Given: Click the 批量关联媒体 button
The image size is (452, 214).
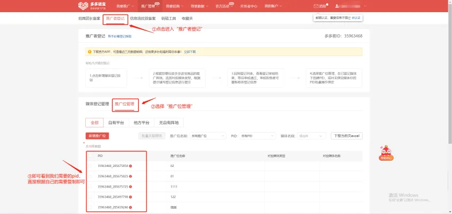Looking at the screenshot, I should coord(152,136).
